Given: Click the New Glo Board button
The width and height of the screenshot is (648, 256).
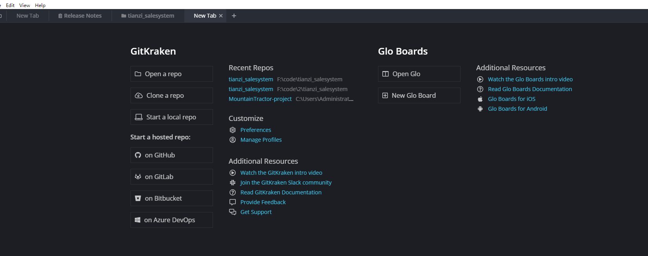Looking at the screenshot, I should coord(419,95).
